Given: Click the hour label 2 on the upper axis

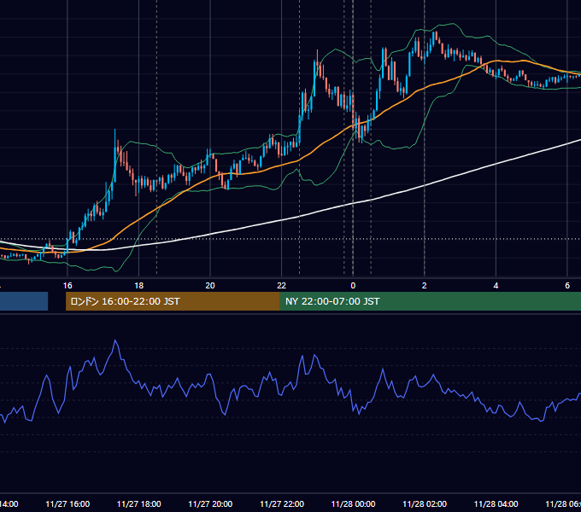Looking at the screenshot, I should coord(425,286).
